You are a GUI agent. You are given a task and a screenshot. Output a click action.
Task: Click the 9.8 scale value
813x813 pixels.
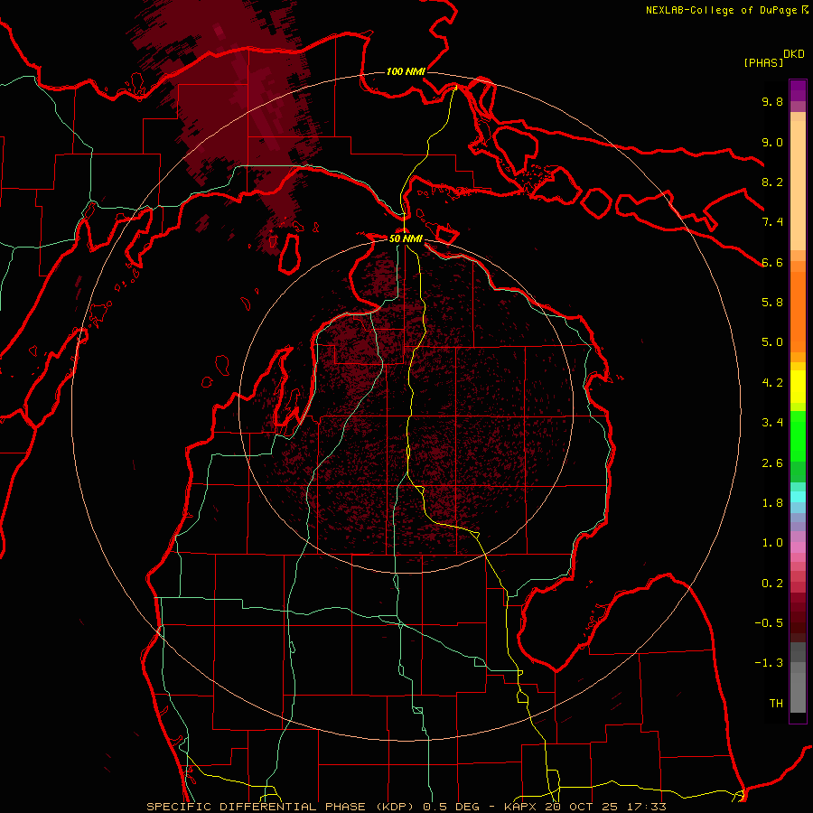772,101
